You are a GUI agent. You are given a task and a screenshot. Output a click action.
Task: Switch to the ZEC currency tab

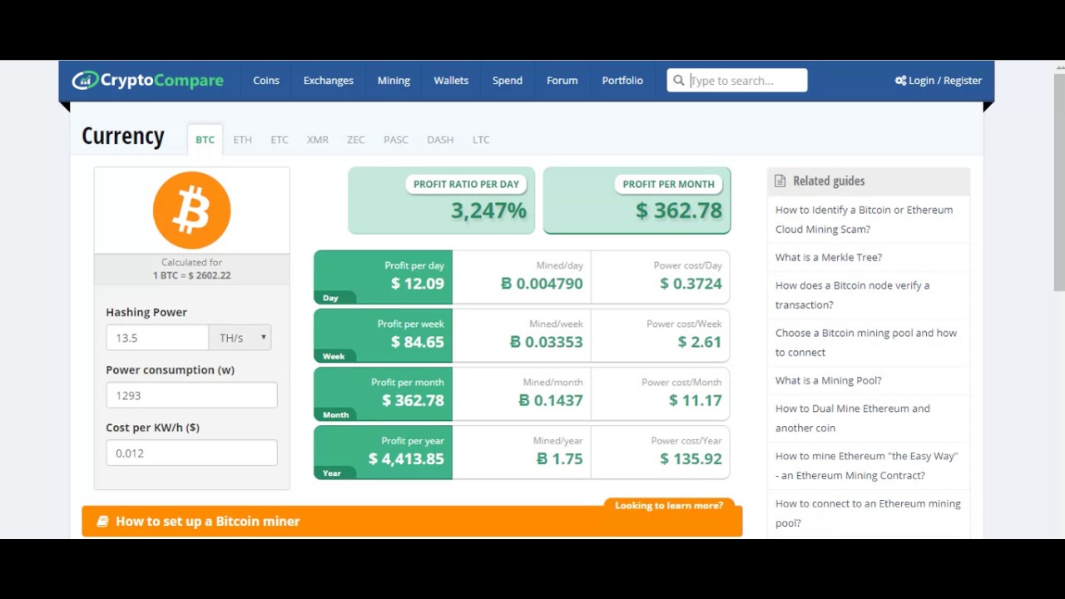(x=355, y=140)
